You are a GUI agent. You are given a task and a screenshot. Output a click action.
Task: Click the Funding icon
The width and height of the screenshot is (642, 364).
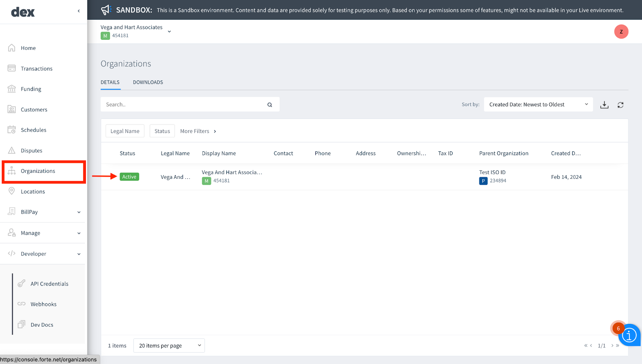click(x=12, y=89)
